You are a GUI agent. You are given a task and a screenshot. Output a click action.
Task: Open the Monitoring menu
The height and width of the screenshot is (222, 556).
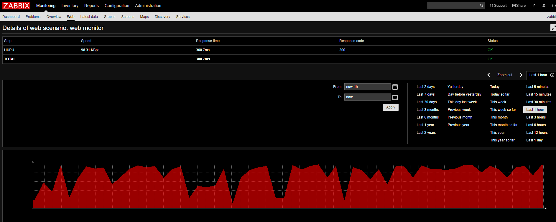pyautogui.click(x=46, y=6)
